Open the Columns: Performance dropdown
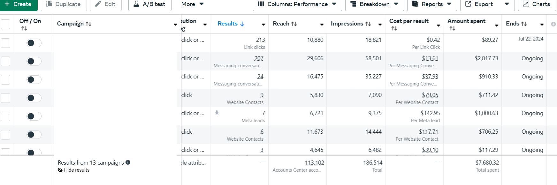557x185 pixels. 297,4
